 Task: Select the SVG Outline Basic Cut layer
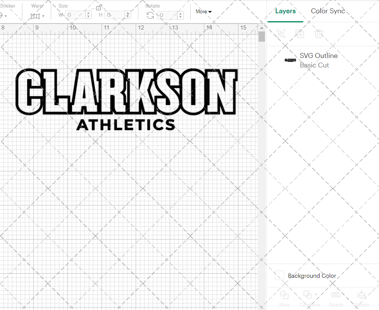pos(319,60)
